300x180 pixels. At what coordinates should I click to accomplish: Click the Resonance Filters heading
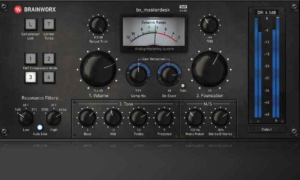[x=40, y=98]
